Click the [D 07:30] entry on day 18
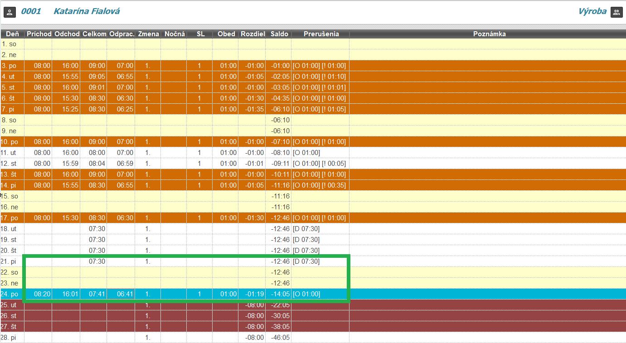626x343 pixels. (x=306, y=229)
